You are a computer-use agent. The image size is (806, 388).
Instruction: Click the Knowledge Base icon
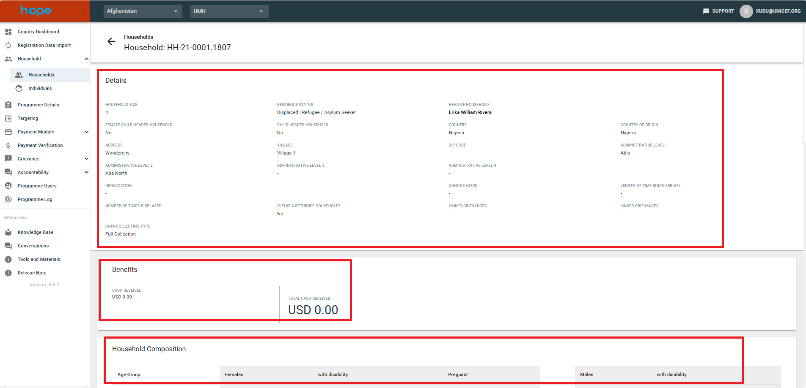8,232
